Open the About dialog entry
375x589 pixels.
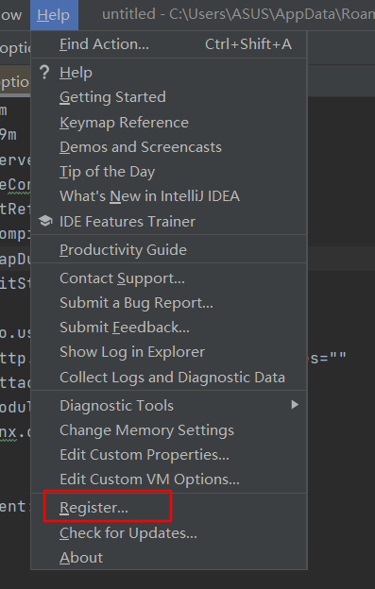pos(169,558)
